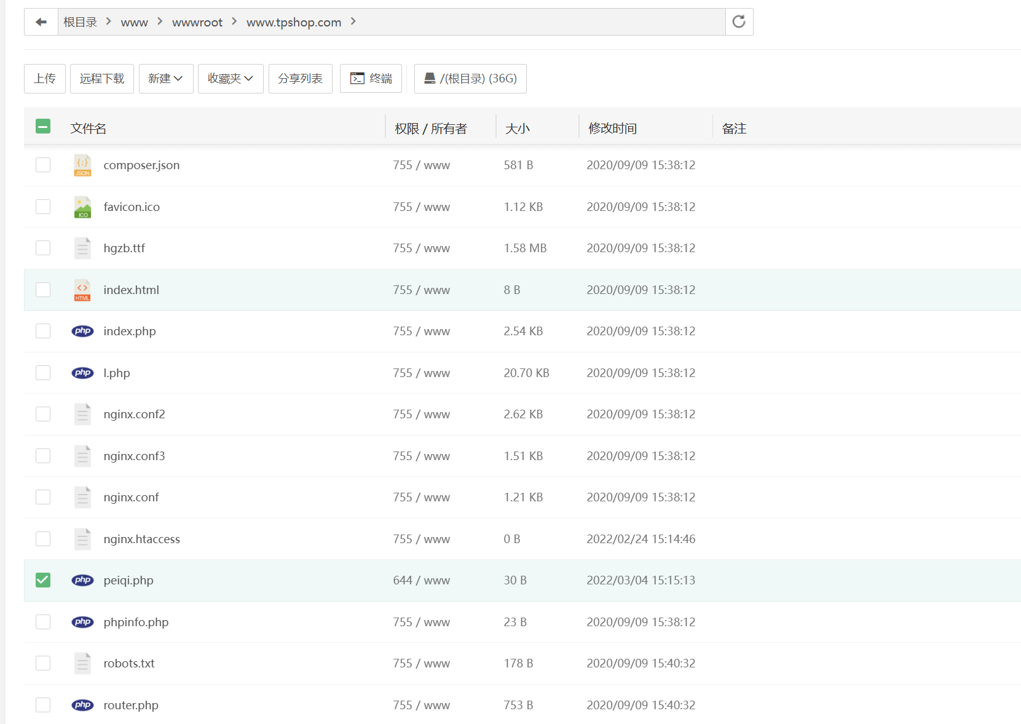Click the nginx.conf2 file icon
This screenshot has width=1021, height=724.
click(82, 415)
